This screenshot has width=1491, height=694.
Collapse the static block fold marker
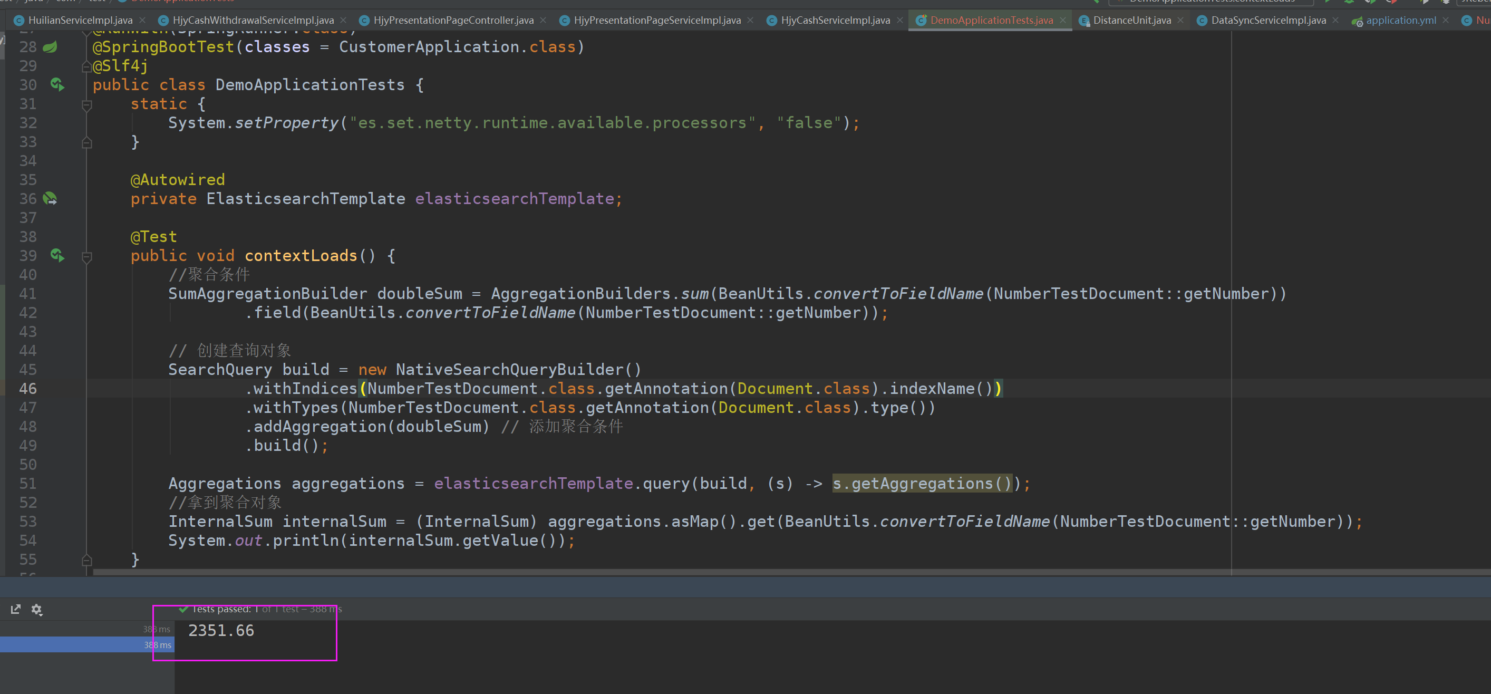pyautogui.click(x=87, y=105)
